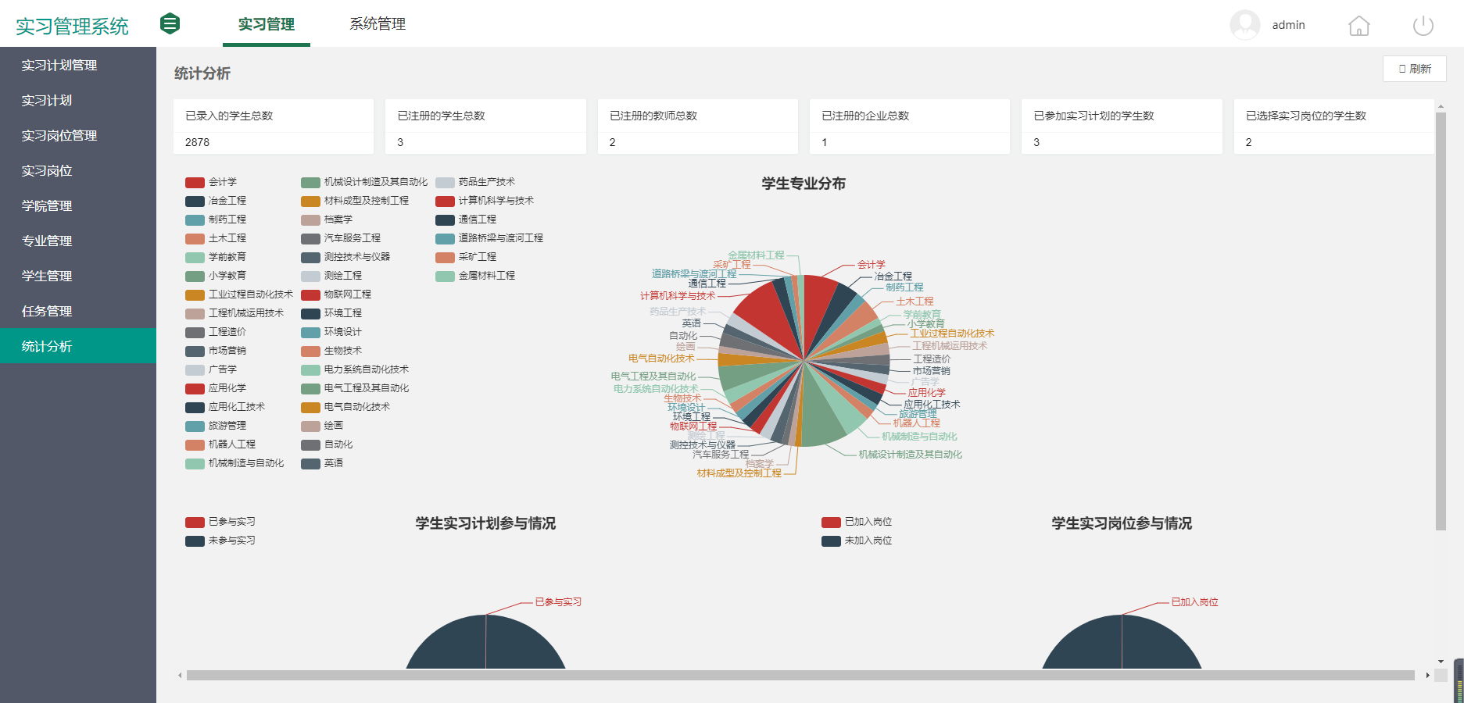Toggle 未参与实习 legend item
Image resolution: width=1464 pixels, height=703 pixels.
tap(220, 541)
